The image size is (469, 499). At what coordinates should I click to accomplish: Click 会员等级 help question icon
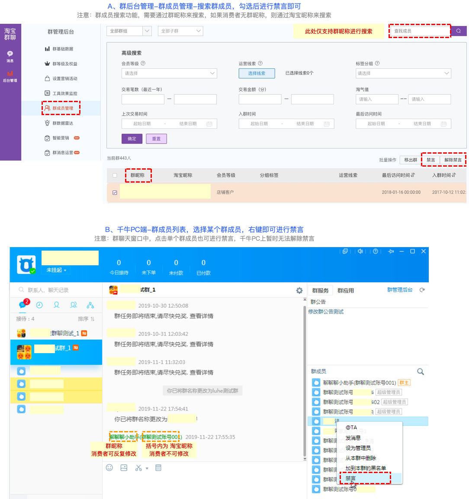point(143,63)
